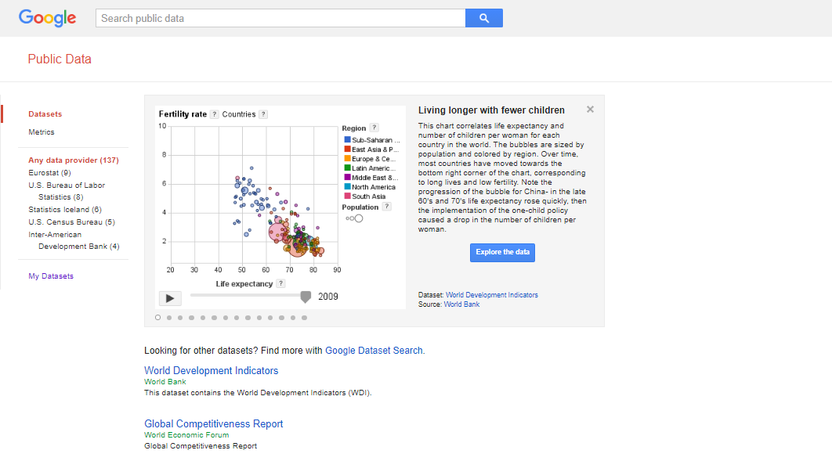
Task: Open the Google Dataset Search link
Action: pos(374,351)
